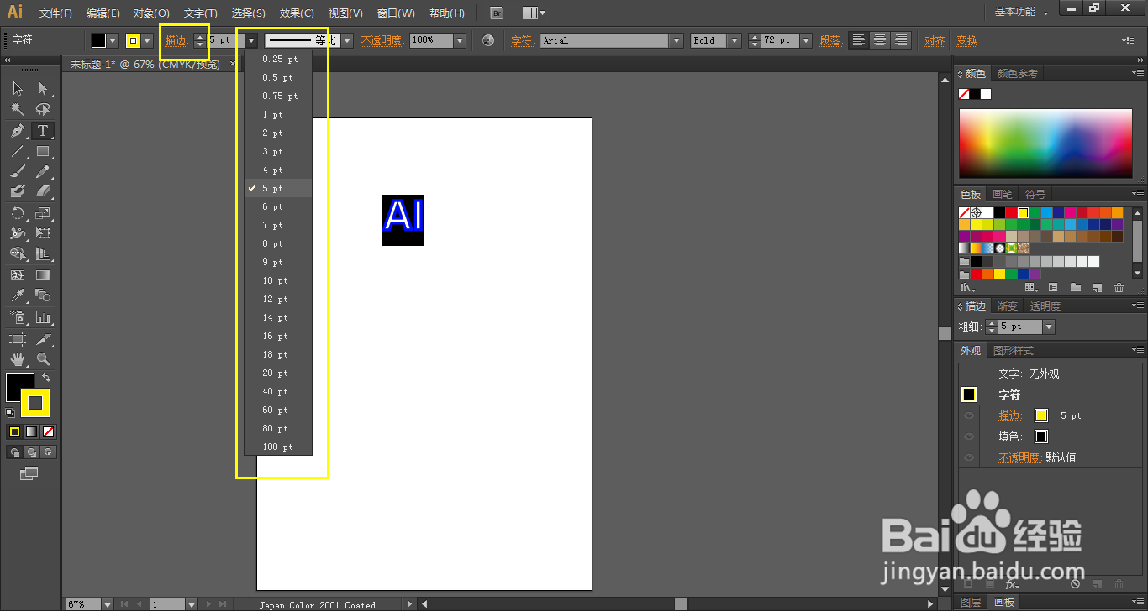Open the 72 pt font size dropdown
Viewport: 1148px width, 611px height.
point(806,40)
